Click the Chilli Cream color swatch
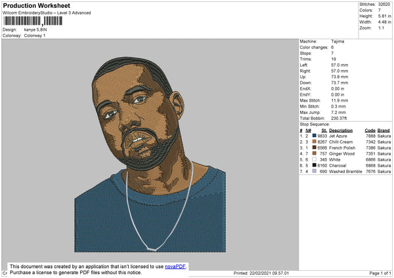394x278 pixels. click(x=314, y=142)
